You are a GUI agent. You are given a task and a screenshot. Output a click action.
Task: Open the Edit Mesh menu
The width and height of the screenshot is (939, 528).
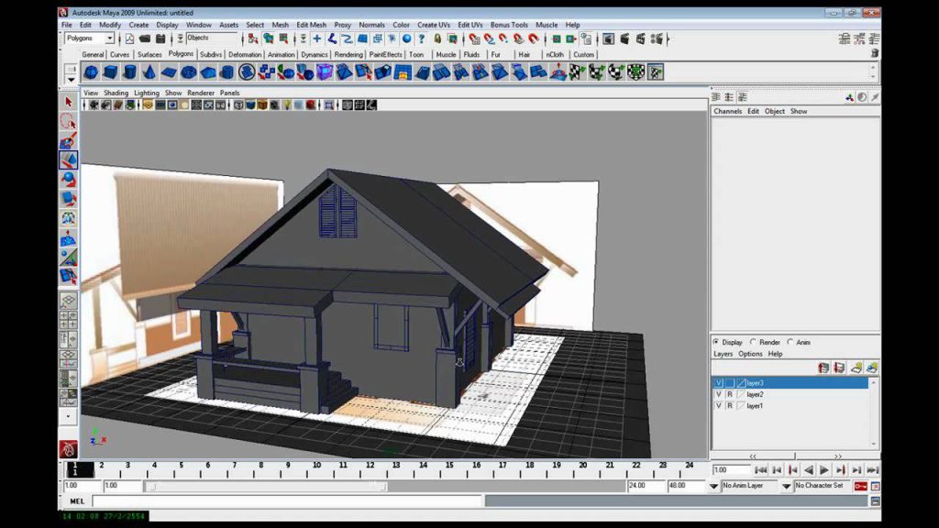click(312, 25)
